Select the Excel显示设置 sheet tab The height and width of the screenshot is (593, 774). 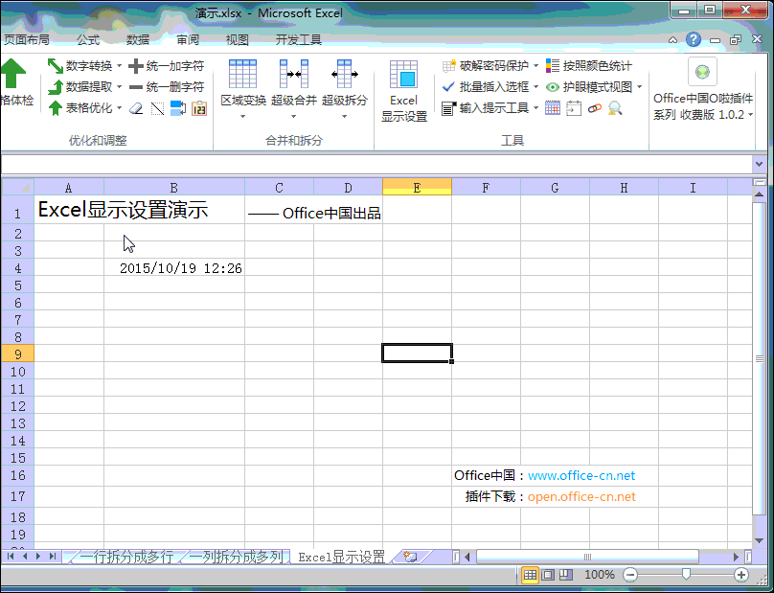(x=342, y=557)
